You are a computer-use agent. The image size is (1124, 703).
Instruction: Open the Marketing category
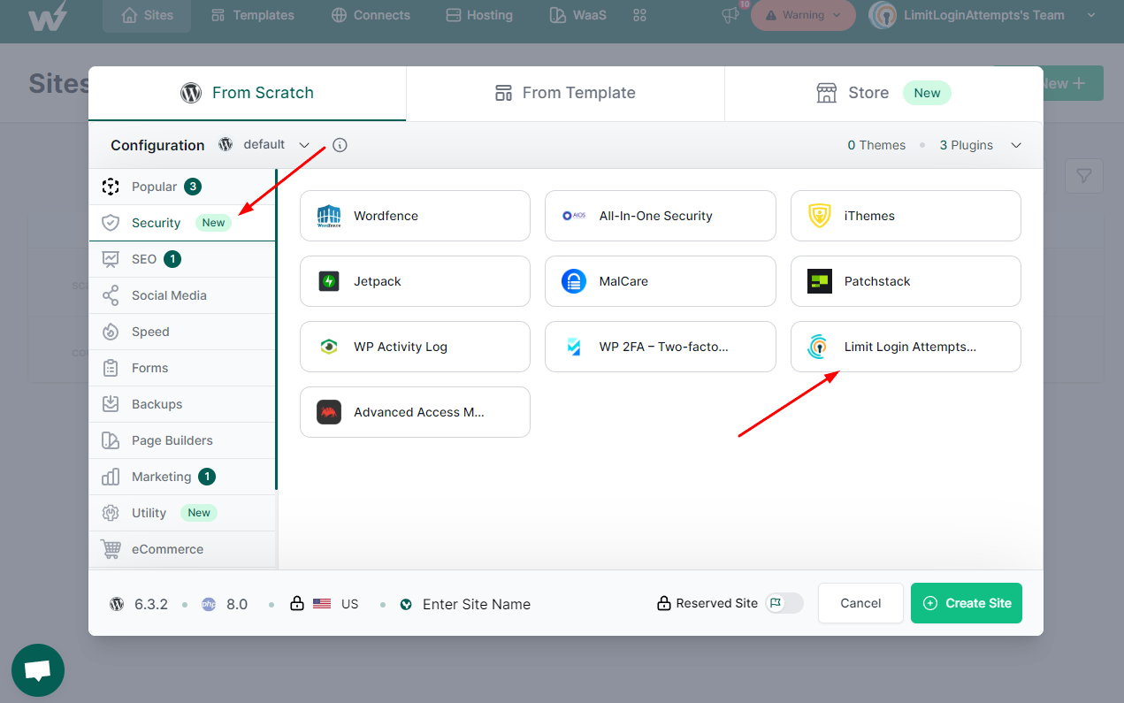pos(182,477)
